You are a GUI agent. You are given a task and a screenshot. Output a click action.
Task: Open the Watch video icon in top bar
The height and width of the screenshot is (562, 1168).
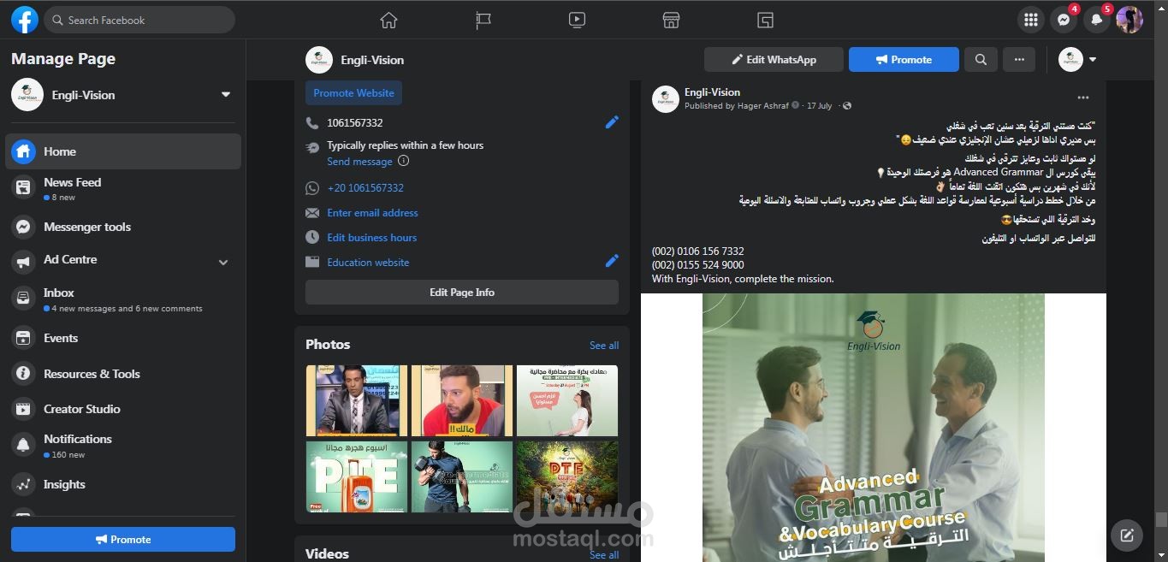577,20
